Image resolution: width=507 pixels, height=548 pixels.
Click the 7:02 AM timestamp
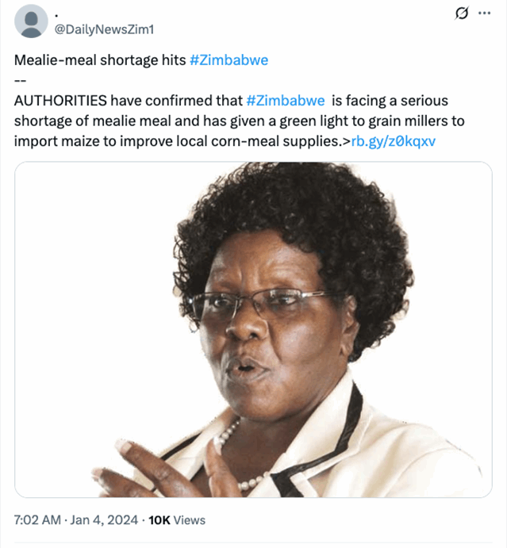[x=37, y=520]
